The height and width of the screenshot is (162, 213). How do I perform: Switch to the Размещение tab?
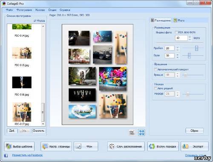coord(161,20)
